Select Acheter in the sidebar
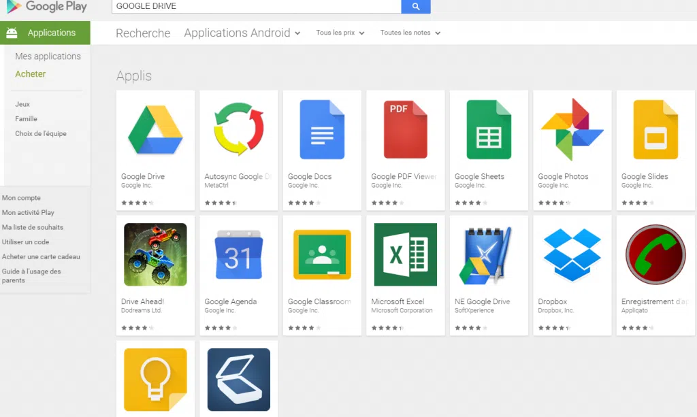 [x=30, y=74]
